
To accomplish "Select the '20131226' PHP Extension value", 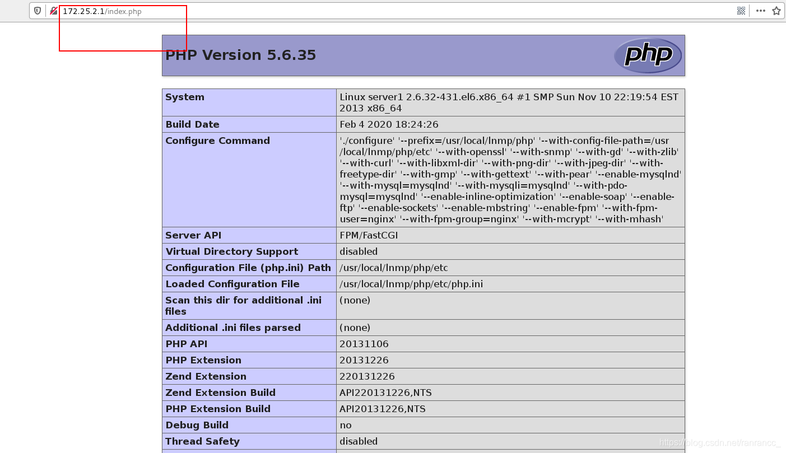I will [364, 360].
